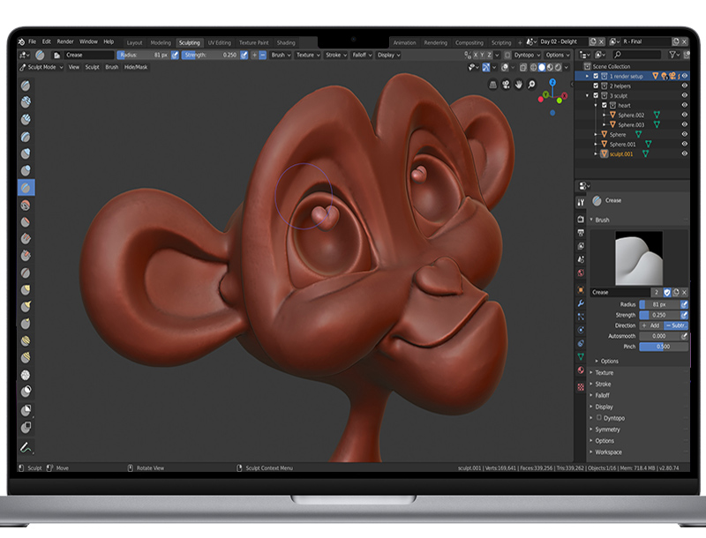
Task: Select the Mask brush tool
Action: click(x=26, y=392)
